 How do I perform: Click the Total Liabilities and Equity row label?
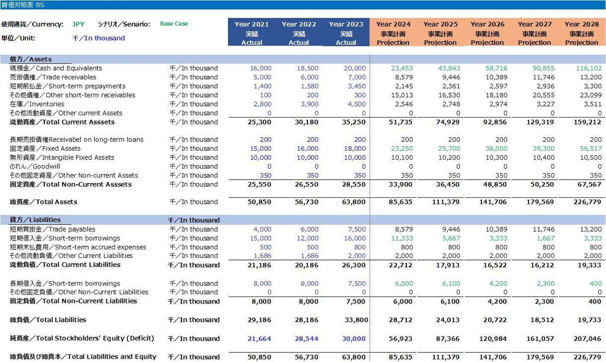83,357
